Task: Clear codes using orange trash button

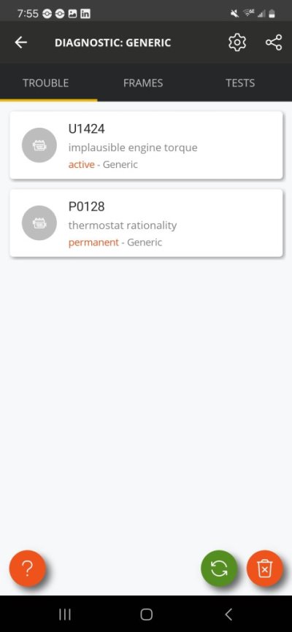Action: (264, 569)
